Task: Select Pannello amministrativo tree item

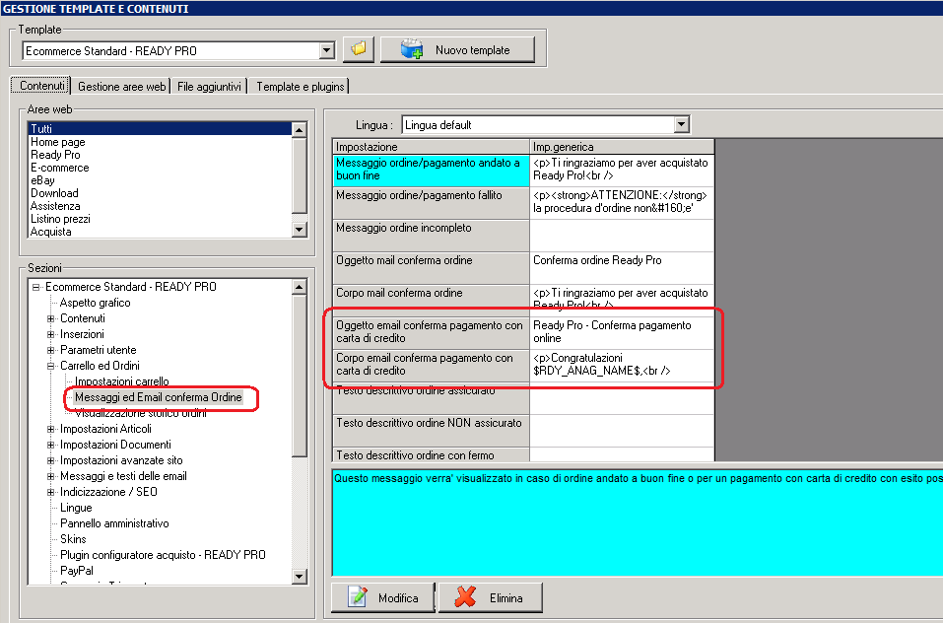Action: (x=114, y=523)
